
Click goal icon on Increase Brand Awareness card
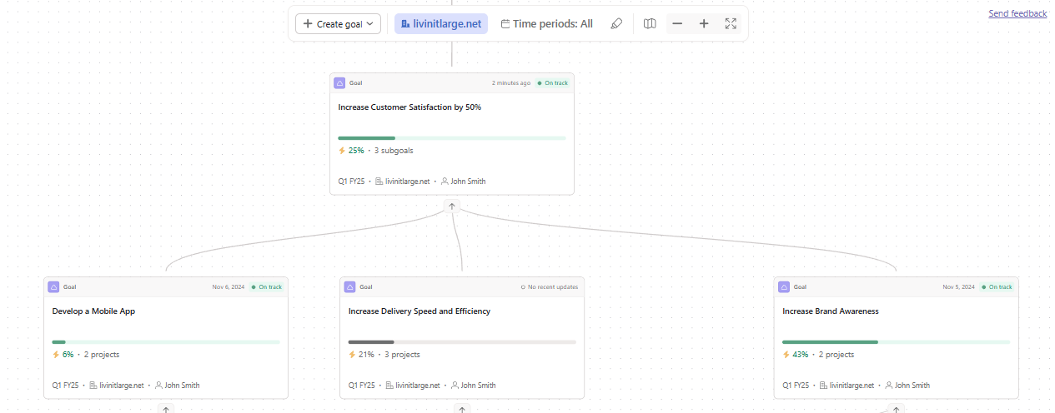point(784,287)
